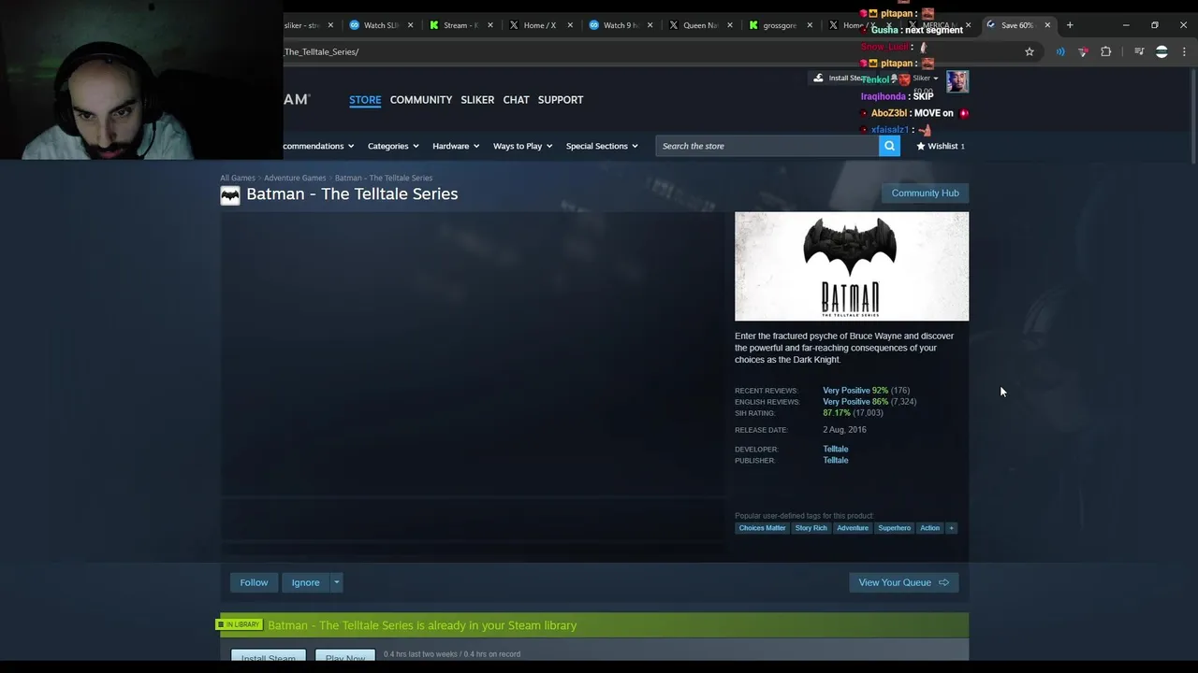The height and width of the screenshot is (673, 1198).
Task: Open the SLIKER profile menu
Action: pos(477,99)
